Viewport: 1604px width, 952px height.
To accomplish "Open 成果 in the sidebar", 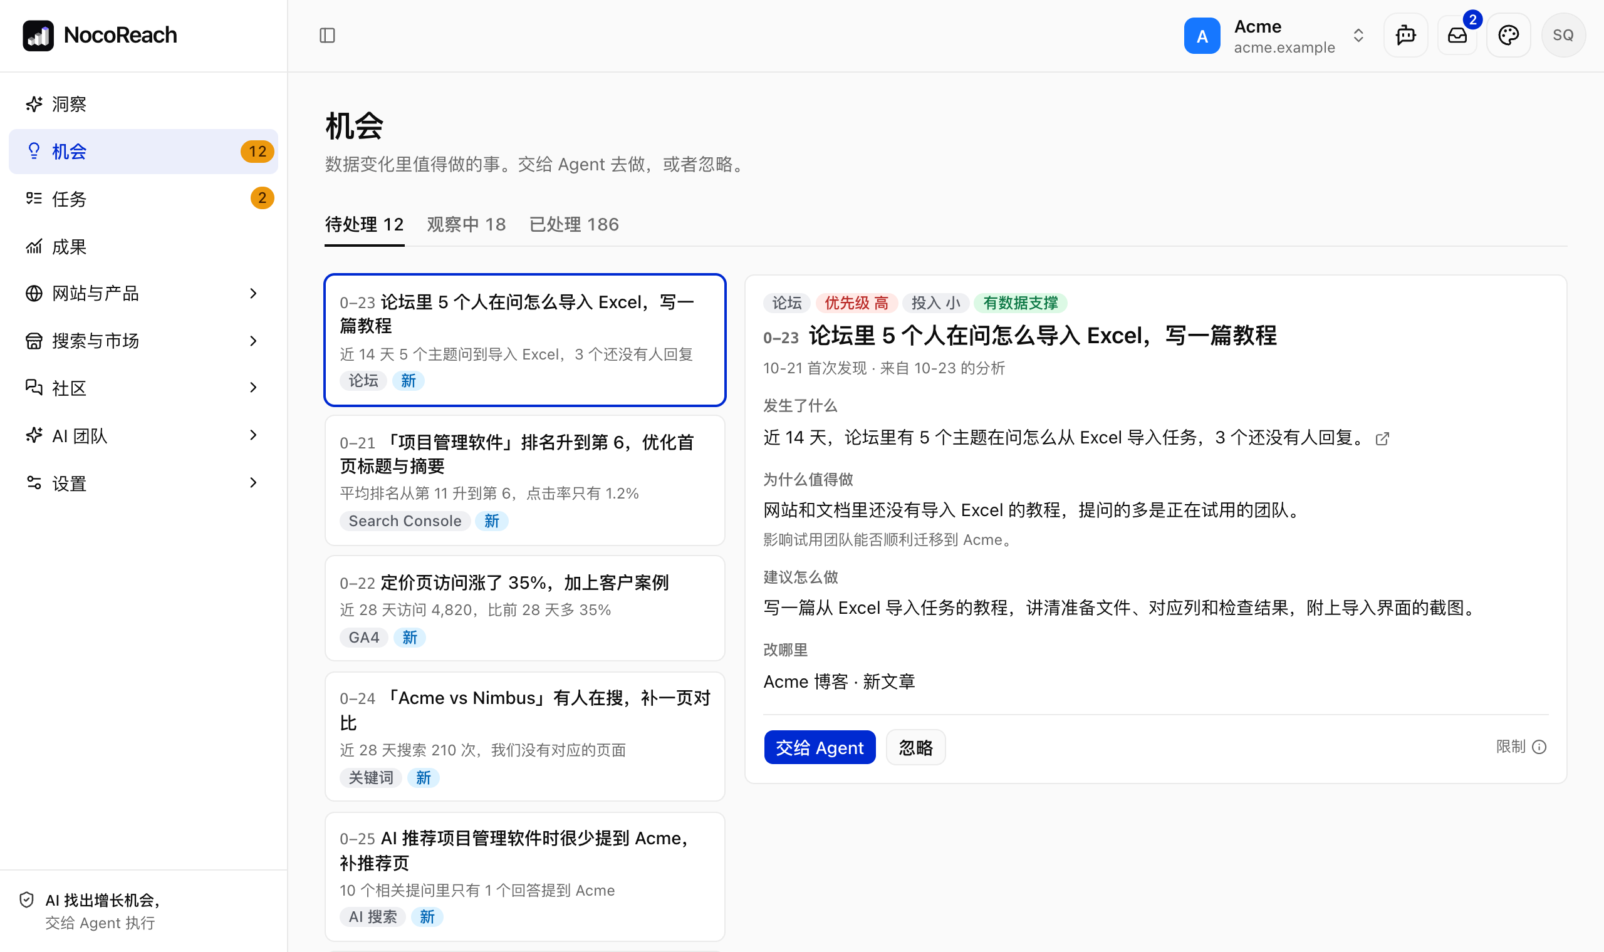I will click(x=143, y=246).
